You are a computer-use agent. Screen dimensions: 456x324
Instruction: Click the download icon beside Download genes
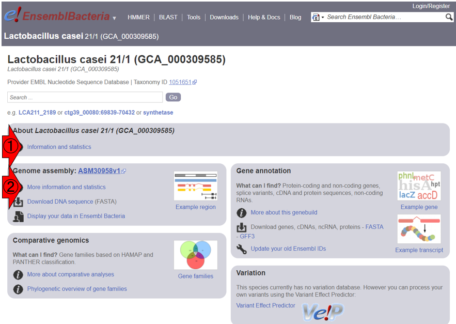(241, 227)
